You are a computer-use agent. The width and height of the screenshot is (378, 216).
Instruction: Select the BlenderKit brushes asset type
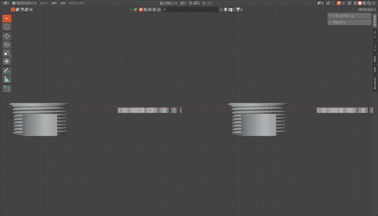pos(159,9)
